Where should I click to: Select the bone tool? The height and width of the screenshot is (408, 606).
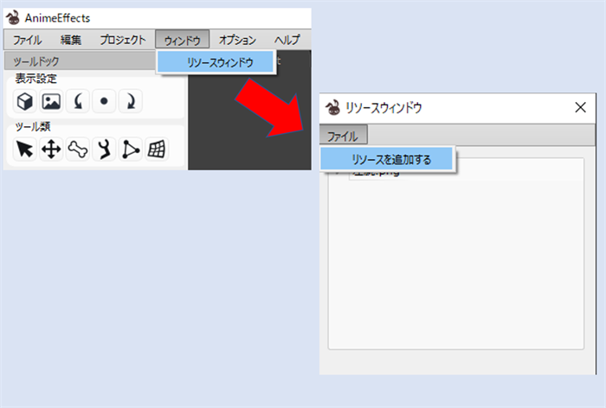(78, 150)
